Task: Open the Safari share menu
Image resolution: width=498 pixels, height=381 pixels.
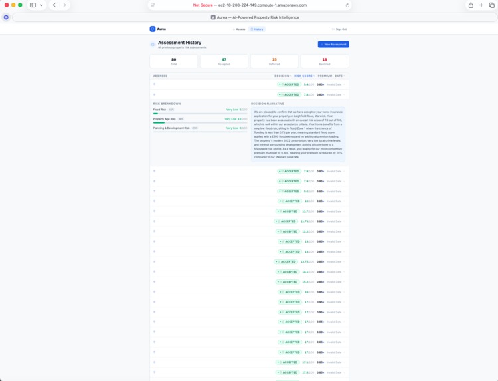Action: pos(471,5)
